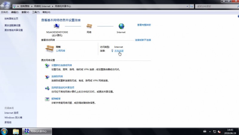Screen dimensions: 239x135
Task: Open the 帮助(H) menu
Action: tap(46, 12)
